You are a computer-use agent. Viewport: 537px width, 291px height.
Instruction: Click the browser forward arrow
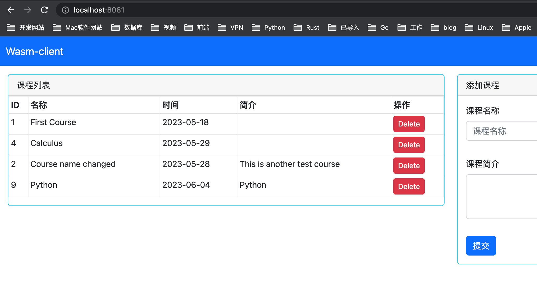click(28, 10)
